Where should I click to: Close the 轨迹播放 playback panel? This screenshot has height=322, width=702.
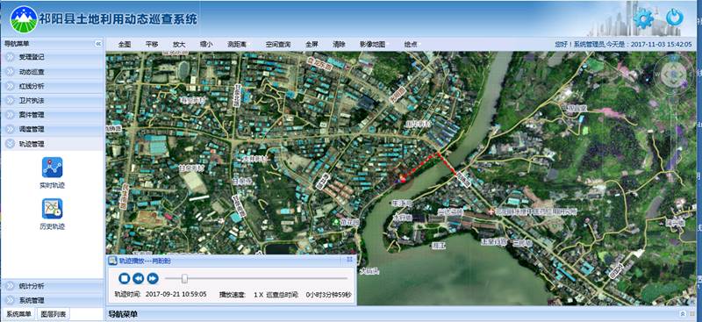point(349,260)
